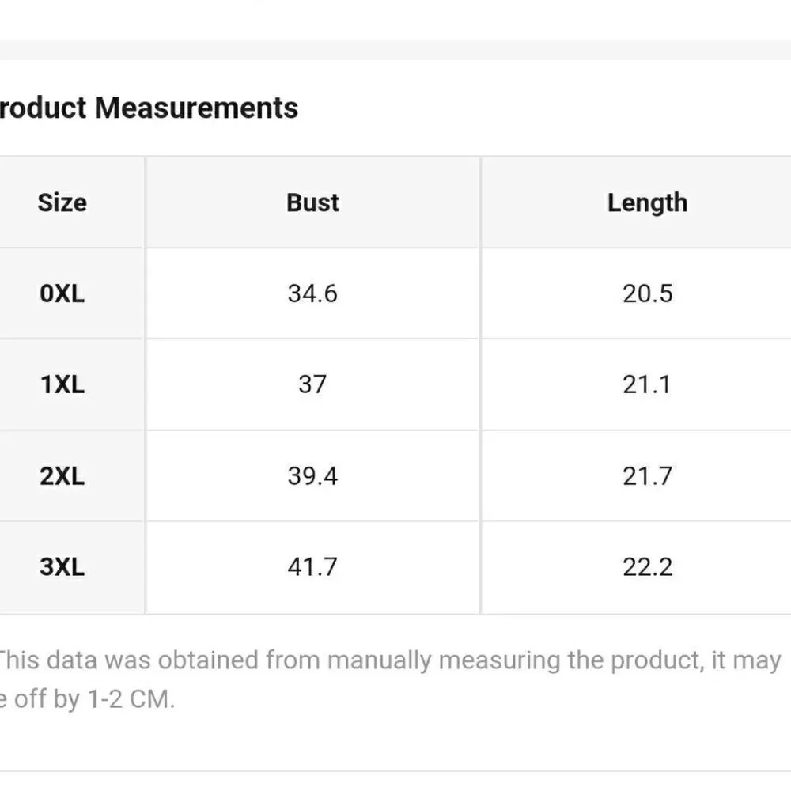This screenshot has height=791, width=791.
Task: Click the 0XL size row label
Action: pyautogui.click(x=62, y=293)
